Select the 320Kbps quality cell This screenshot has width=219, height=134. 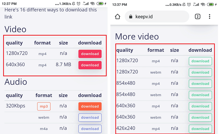click(15, 106)
